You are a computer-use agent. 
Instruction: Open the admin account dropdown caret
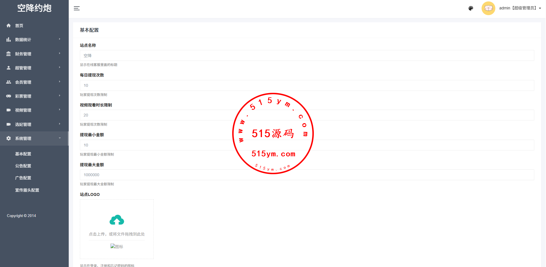click(540, 8)
